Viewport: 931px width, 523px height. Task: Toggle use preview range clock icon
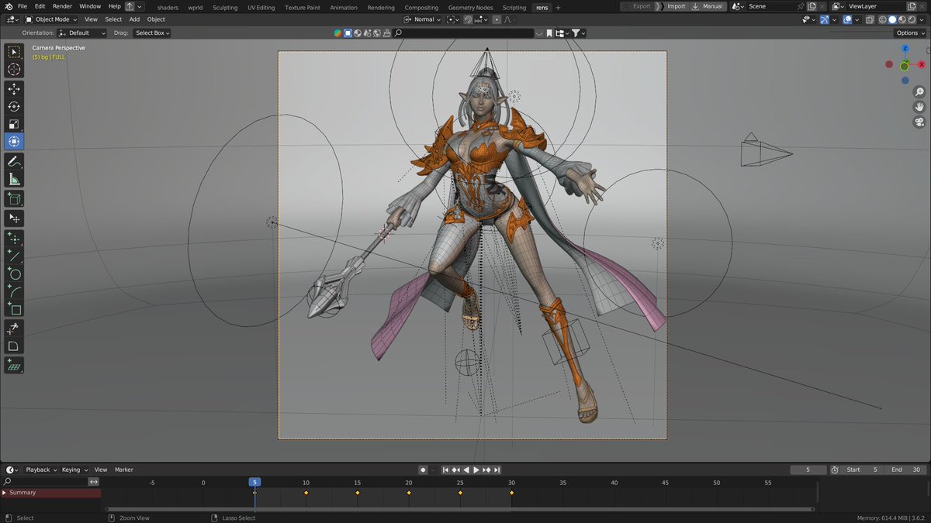point(835,470)
